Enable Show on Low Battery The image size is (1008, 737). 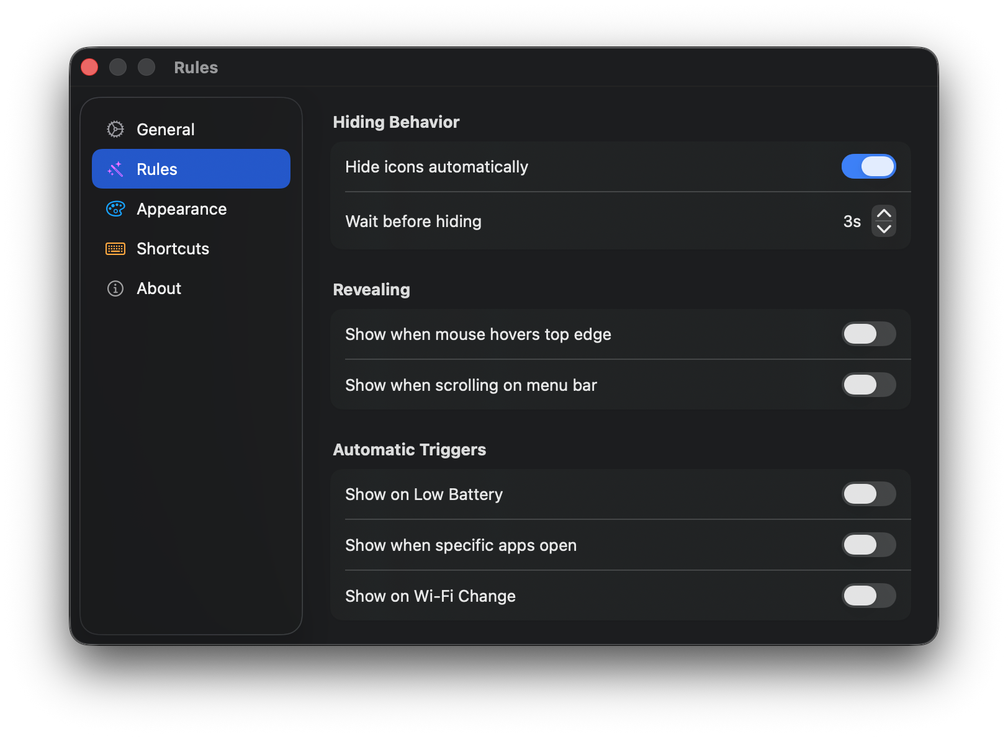[868, 494]
